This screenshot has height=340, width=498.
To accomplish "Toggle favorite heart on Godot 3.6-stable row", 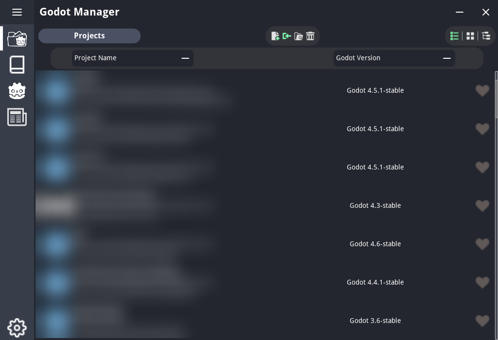I will point(482,321).
